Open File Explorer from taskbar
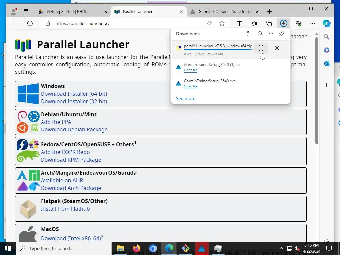Viewport: 340px width, 255px height. tap(120, 248)
